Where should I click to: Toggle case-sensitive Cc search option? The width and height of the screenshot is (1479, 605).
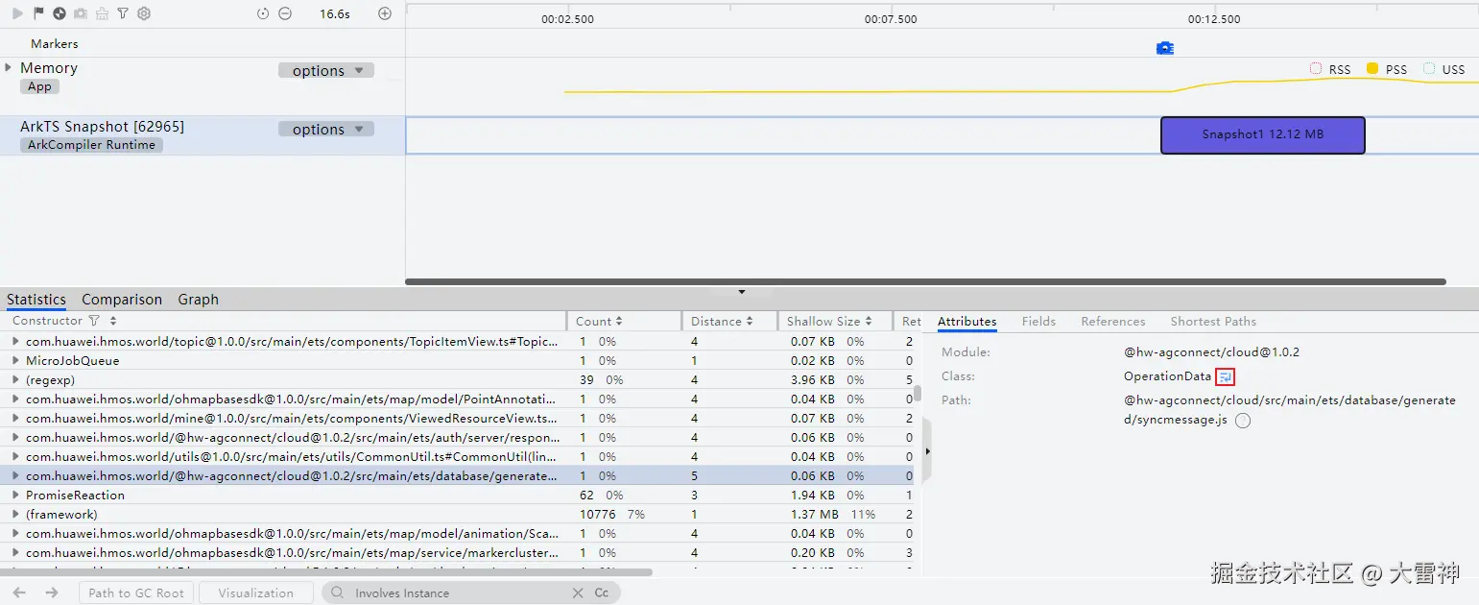pos(602,593)
